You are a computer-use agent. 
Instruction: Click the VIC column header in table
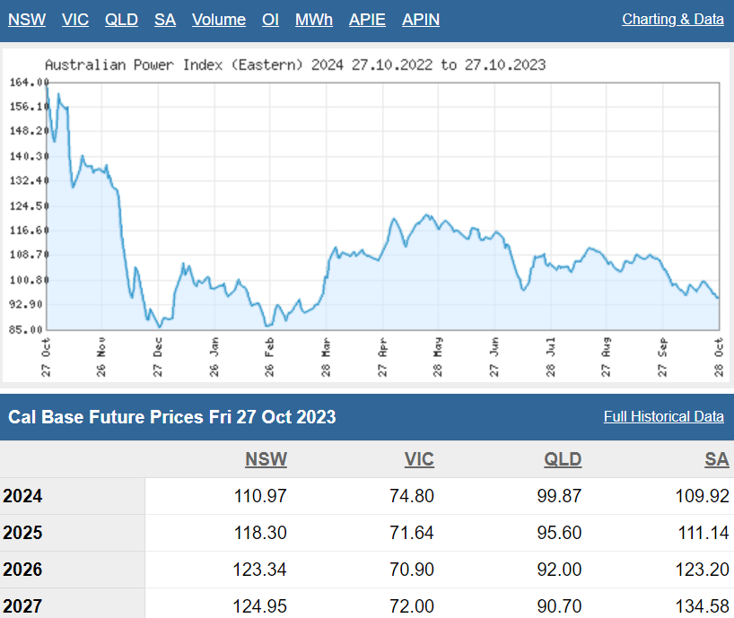coord(419,459)
